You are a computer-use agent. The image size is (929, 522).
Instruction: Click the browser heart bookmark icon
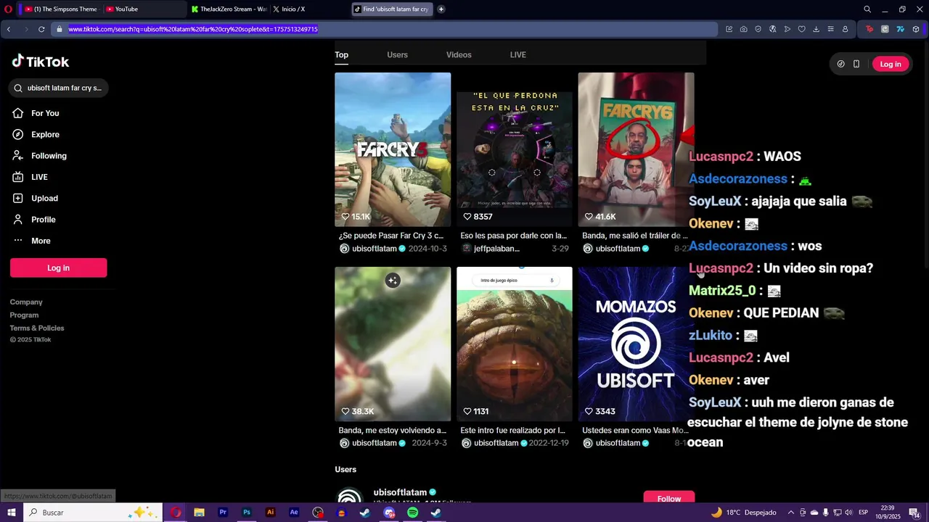click(x=802, y=29)
